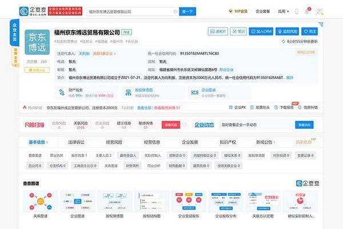Viewport: 343px width, 229px height.
Task: Open 企业套餐 in the header
Action: click(263, 11)
